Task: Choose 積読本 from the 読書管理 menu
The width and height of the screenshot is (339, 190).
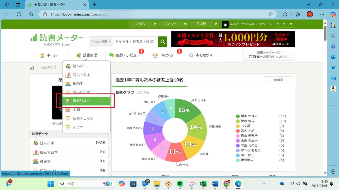Action: click(x=78, y=84)
